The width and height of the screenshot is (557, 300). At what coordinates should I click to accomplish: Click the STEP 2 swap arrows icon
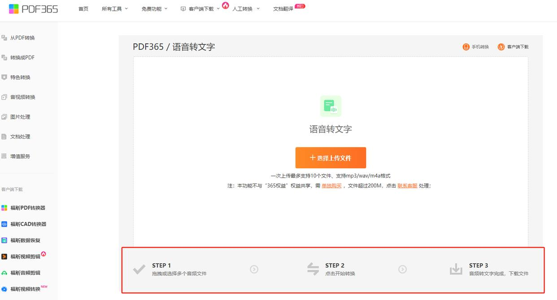pos(313,269)
